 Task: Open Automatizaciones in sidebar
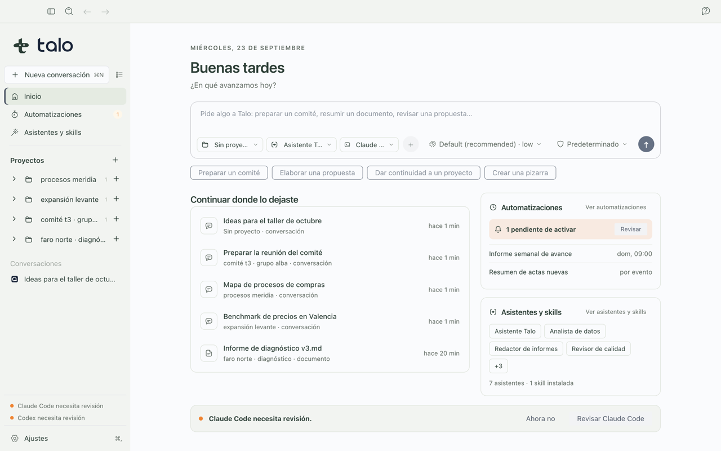pos(65,114)
